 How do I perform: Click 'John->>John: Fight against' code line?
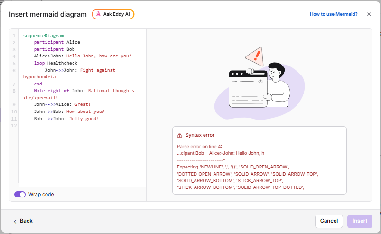tap(80, 70)
